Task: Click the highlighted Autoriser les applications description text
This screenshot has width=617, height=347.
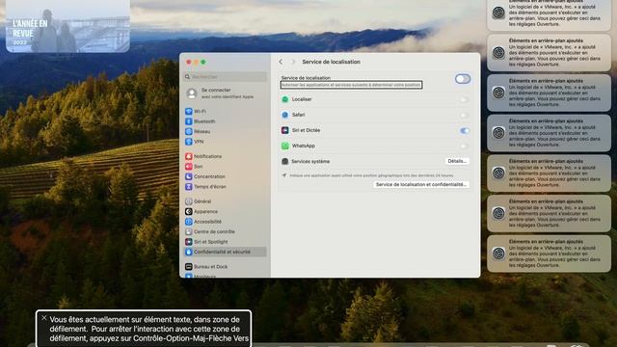Action: pyautogui.click(x=351, y=85)
